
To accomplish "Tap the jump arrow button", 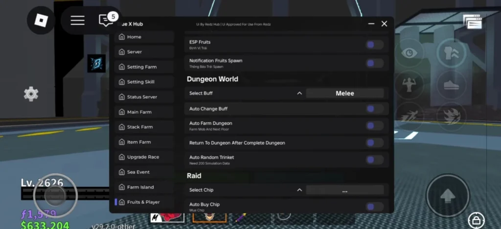I will pyautogui.click(x=448, y=196).
